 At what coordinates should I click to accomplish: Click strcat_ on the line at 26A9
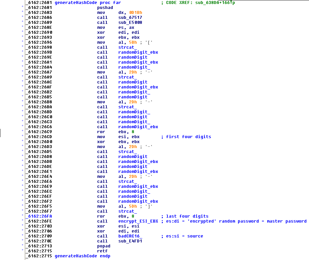(128, 77)
